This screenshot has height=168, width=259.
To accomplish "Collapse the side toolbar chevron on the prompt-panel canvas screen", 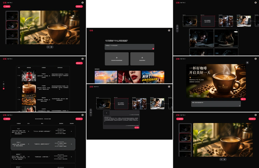I will pyautogui.click(x=91, y=115).
